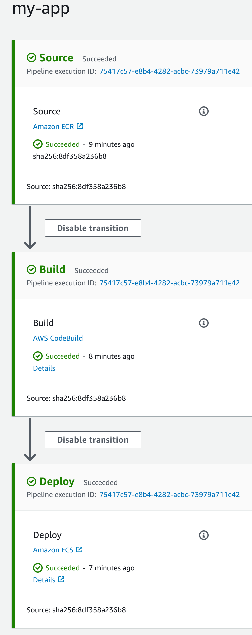Click external link icon beside Amazon ECS

[79, 550]
